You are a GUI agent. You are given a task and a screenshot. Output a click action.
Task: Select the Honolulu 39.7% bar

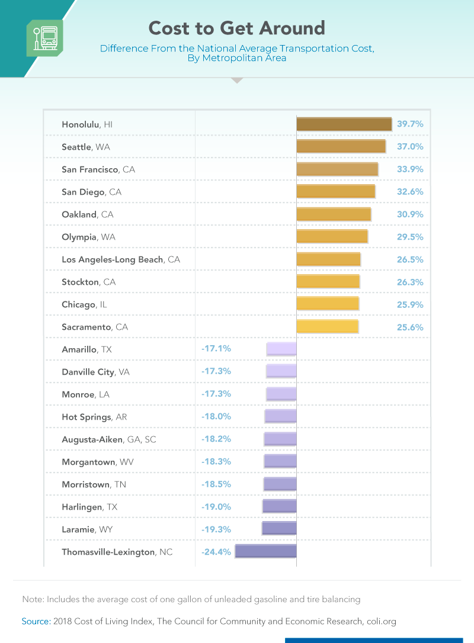[x=344, y=124]
